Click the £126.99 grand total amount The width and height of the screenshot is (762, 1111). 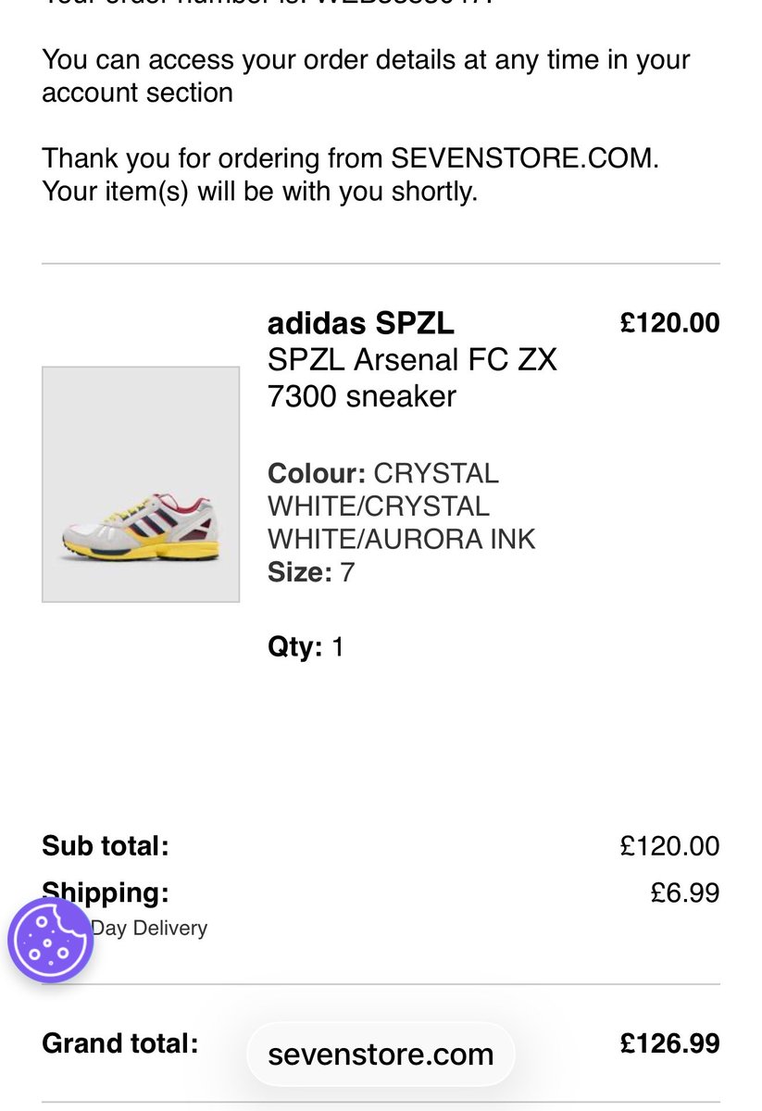pos(669,1043)
